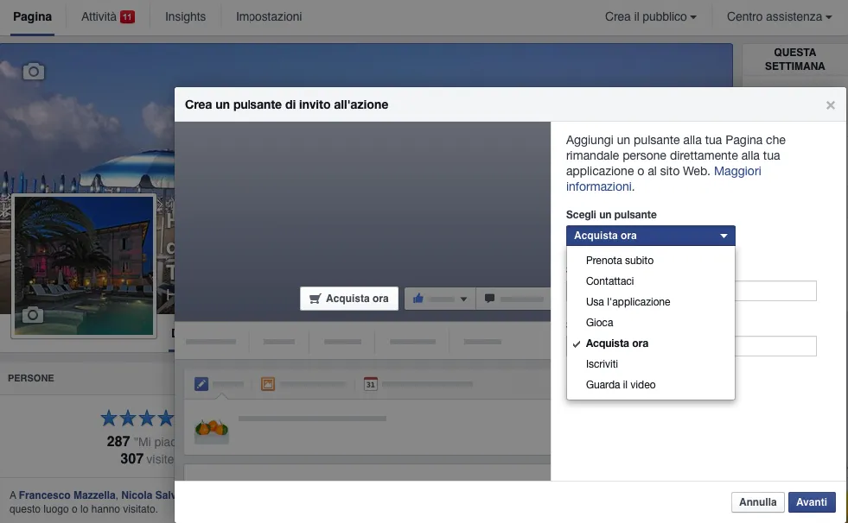Expand the like button dropdown arrow in preview

pyautogui.click(x=463, y=299)
